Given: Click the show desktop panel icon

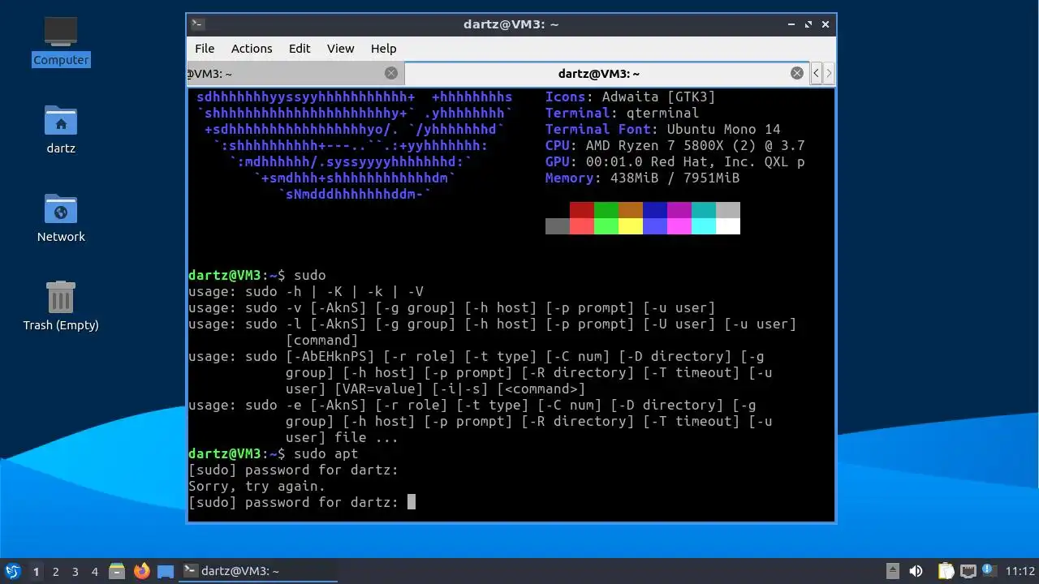Looking at the screenshot, I should coord(166,571).
